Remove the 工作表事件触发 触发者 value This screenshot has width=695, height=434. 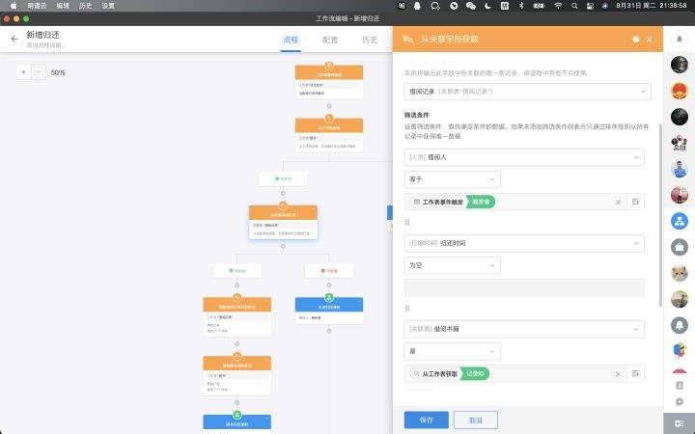coord(618,202)
